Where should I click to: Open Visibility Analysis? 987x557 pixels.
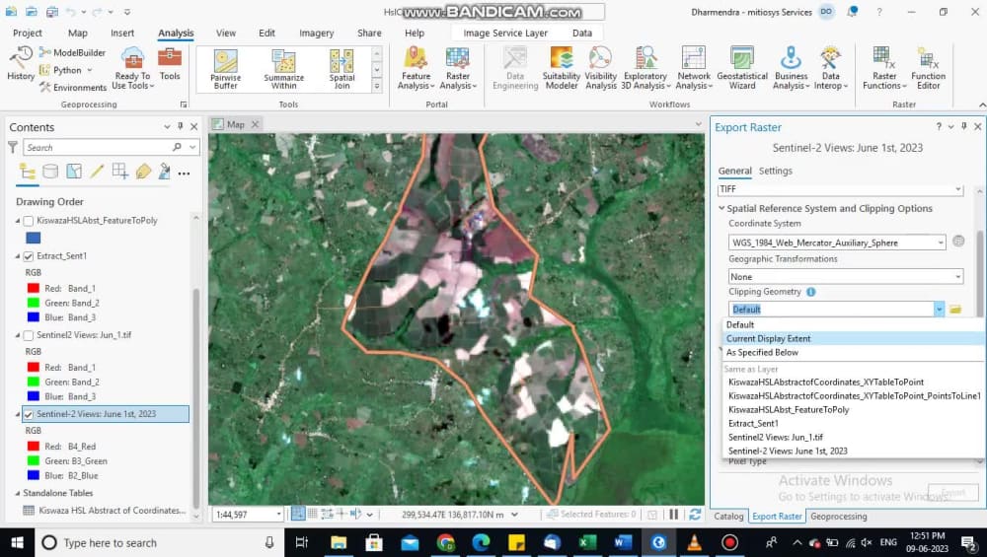coord(600,68)
